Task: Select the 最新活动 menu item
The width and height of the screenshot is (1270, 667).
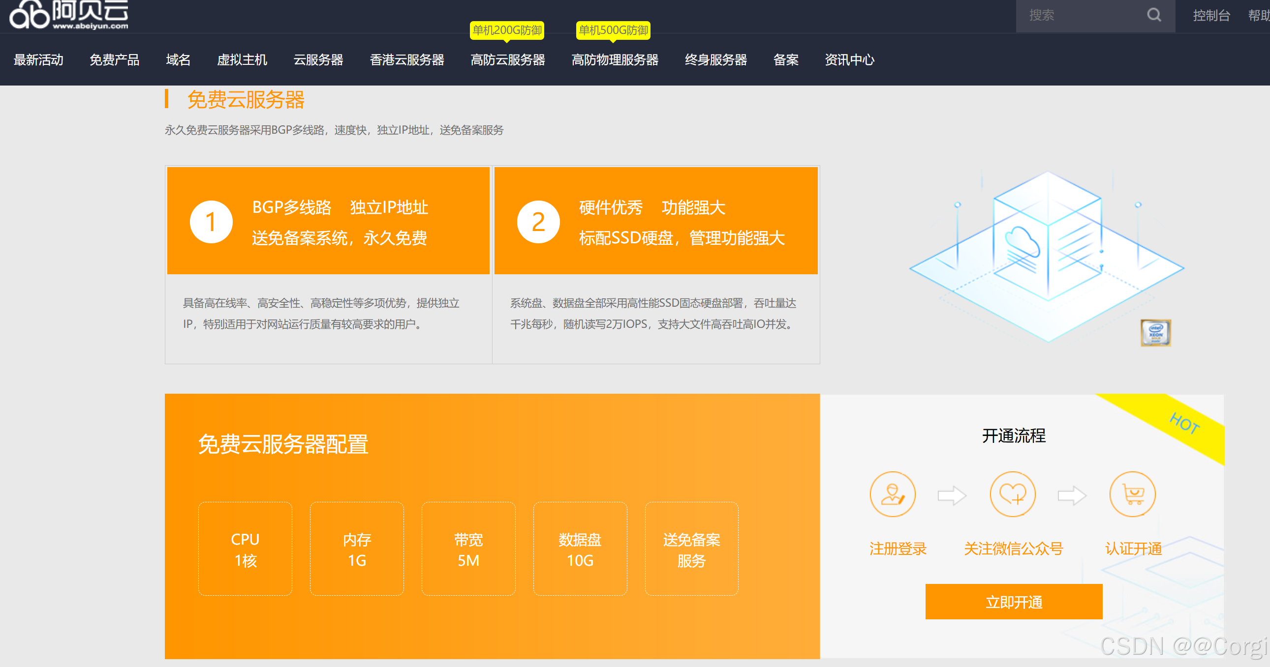Action: point(38,59)
